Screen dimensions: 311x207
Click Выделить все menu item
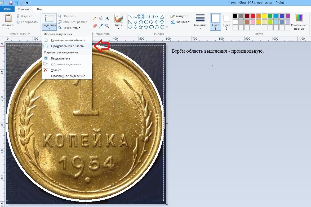tap(67, 59)
